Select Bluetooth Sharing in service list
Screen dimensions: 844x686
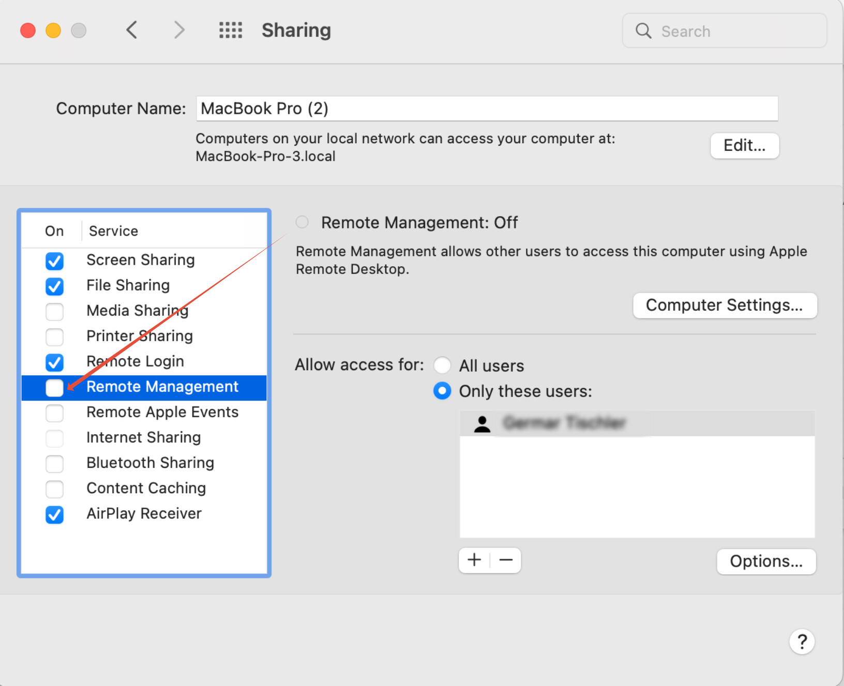pos(150,463)
